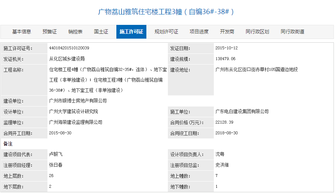Screen dimensions: 335x193
Task: Click underground buildings value 1
Action: coord(217,186)
